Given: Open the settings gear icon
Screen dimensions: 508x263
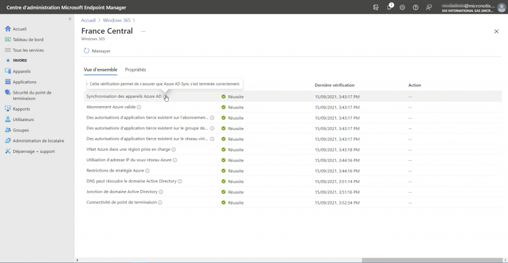Looking at the screenshot, I should tap(402, 7).
